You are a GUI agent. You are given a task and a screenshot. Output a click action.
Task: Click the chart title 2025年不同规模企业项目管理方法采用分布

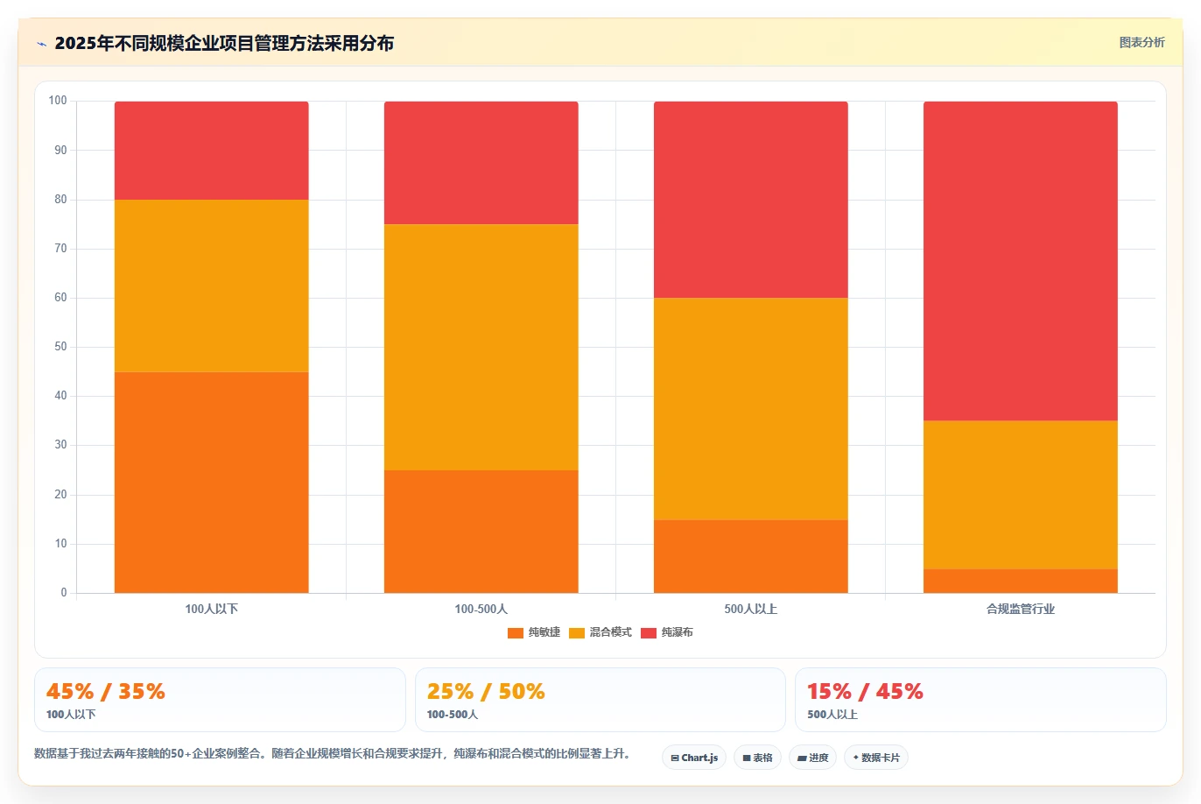click(224, 43)
